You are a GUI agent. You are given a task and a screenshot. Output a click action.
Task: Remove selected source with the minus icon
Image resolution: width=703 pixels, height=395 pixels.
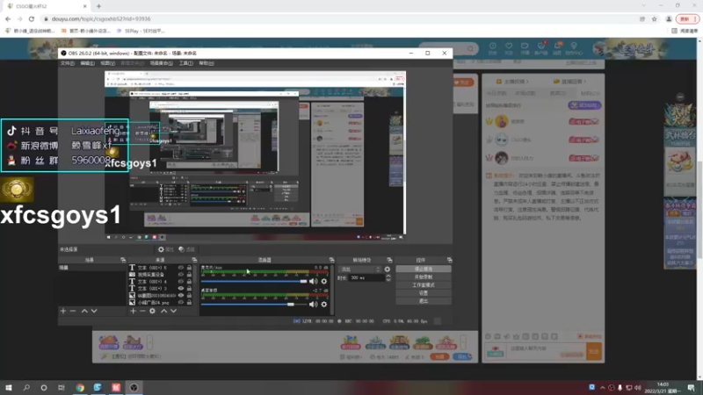(142, 311)
